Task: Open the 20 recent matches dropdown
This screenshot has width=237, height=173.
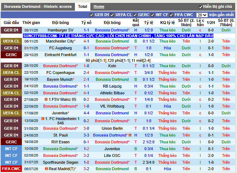Action: pos(202,15)
